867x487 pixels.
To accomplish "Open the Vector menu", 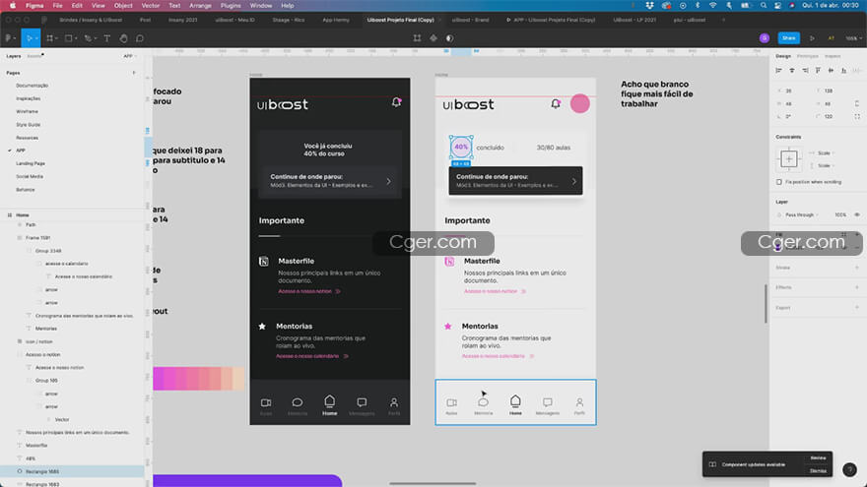I will [151, 6].
